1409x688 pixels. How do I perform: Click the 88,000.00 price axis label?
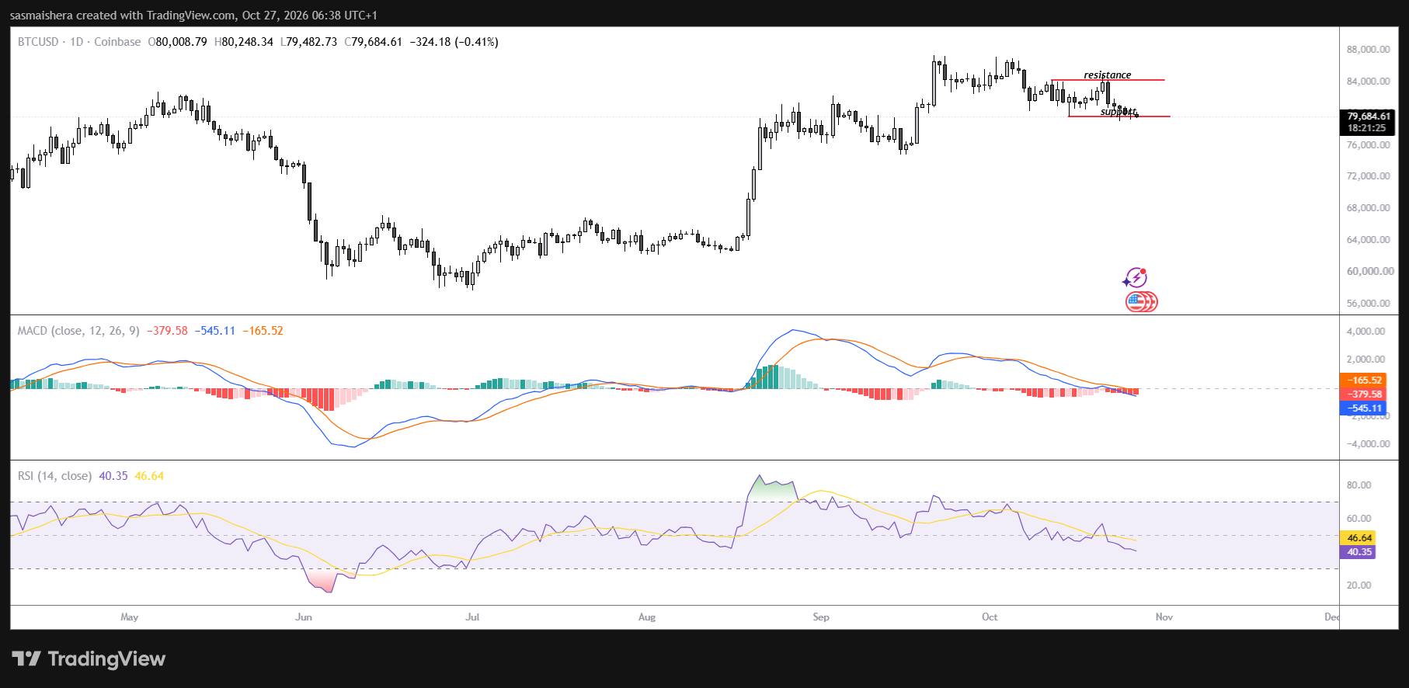coord(1369,50)
